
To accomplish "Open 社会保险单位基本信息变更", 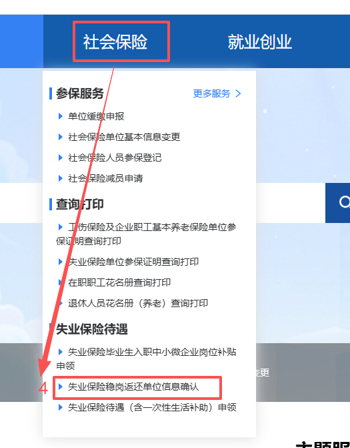I will [124, 137].
